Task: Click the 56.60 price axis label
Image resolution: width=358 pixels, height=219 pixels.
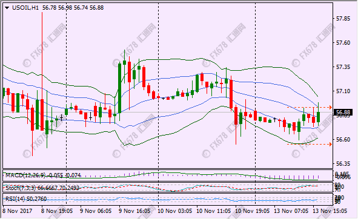Action: pyautogui.click(x=343, y=140)
